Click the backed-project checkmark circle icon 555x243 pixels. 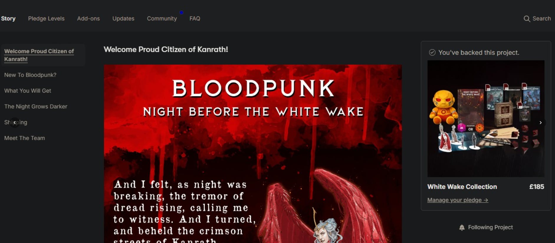coord(432,52)
